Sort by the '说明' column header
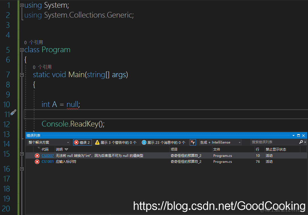This screenshot has height=215, width=308. (59, 149)
